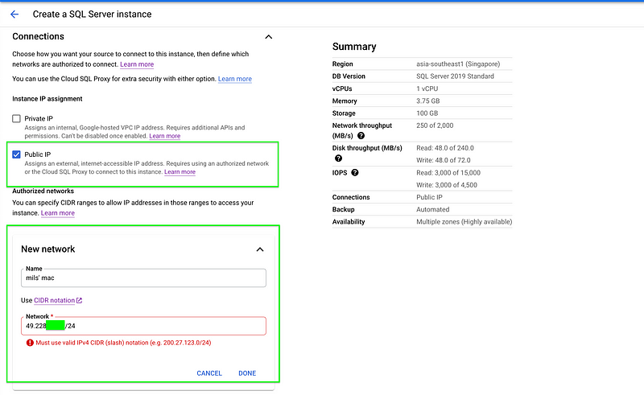This screenshot has height=395, width=644.
Task: Open Learn more under Public IP
Action: point(180,172)
